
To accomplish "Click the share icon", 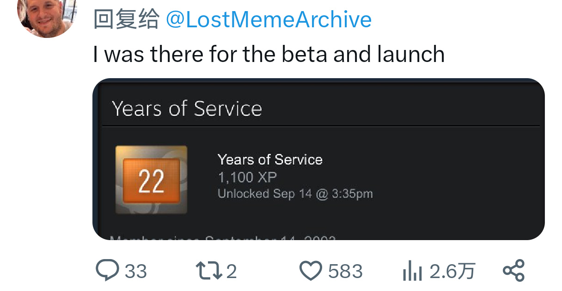I will pyautogui.click(x=513, y=271).
